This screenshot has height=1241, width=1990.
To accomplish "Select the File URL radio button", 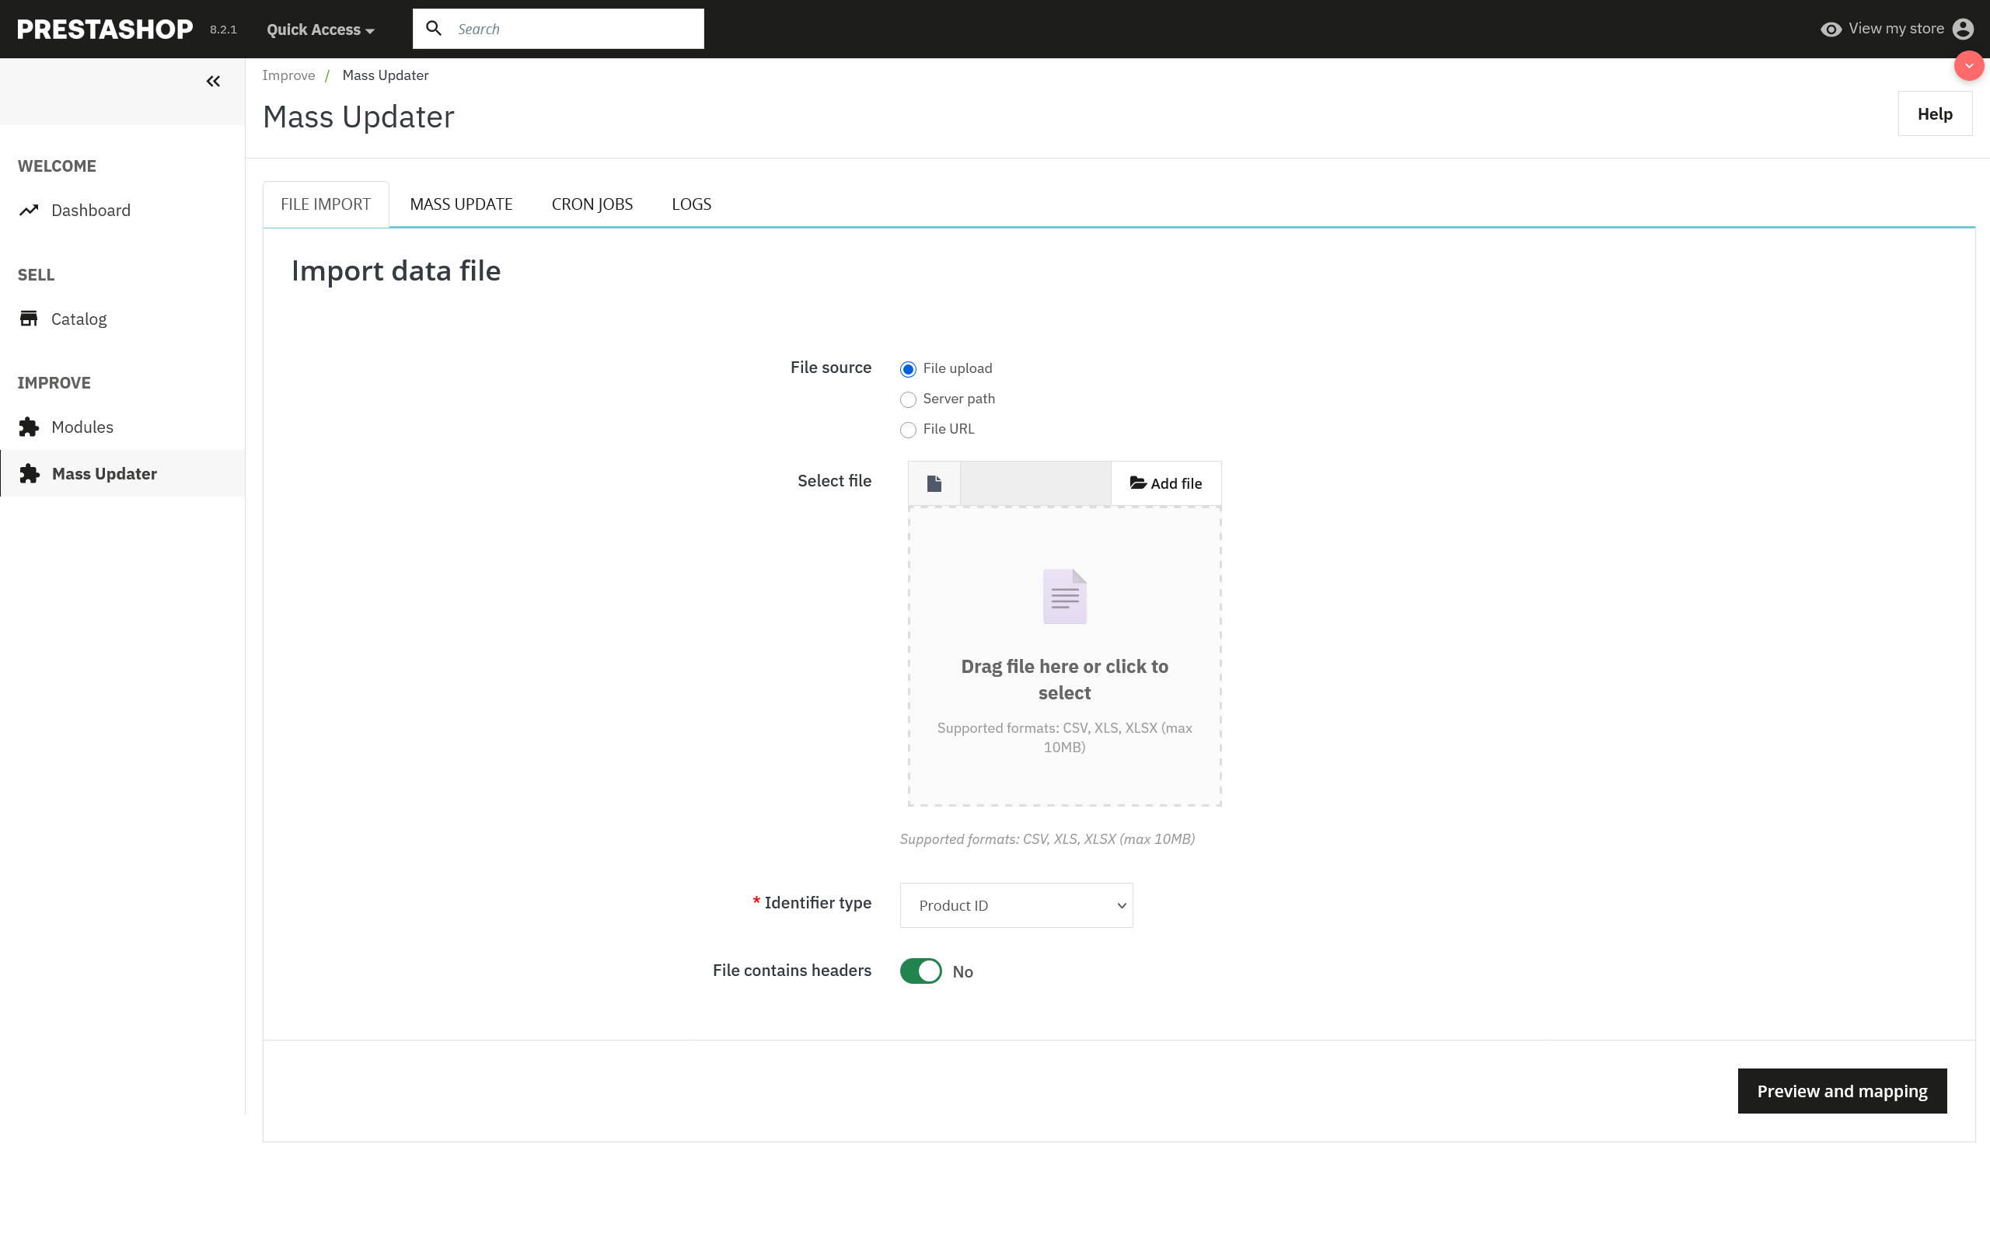I will (908, 430).
